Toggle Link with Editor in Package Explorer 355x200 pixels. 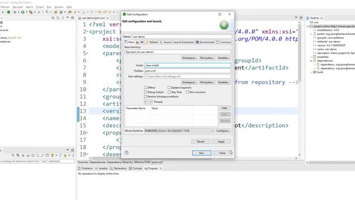click(x=58, y=18)
